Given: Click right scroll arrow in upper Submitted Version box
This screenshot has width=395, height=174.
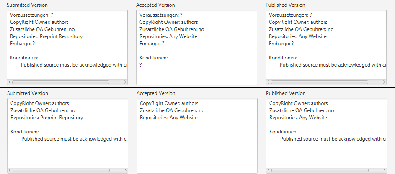Looking at the screenshot, I should pos(125,82).
